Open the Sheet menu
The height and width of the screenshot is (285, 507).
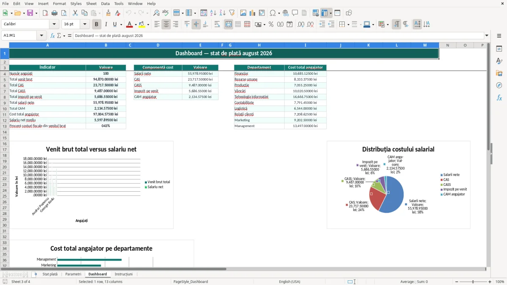(x=91, y=3)
